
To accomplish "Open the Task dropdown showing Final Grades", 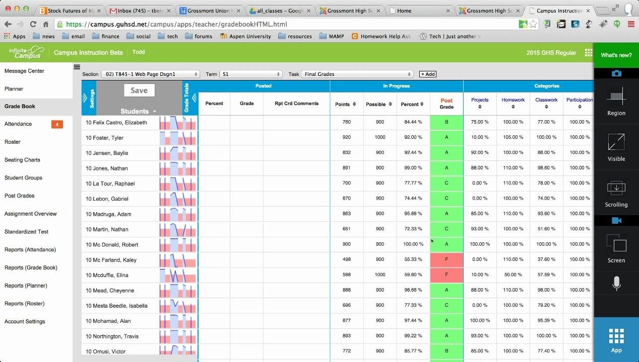I will 358,74.
